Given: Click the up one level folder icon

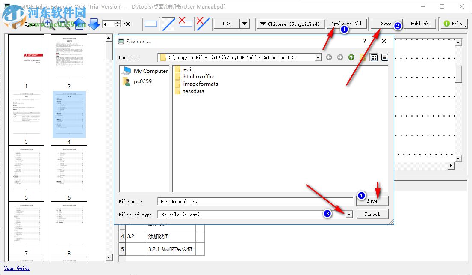Looking at the screenshot, I should [351, 57].
